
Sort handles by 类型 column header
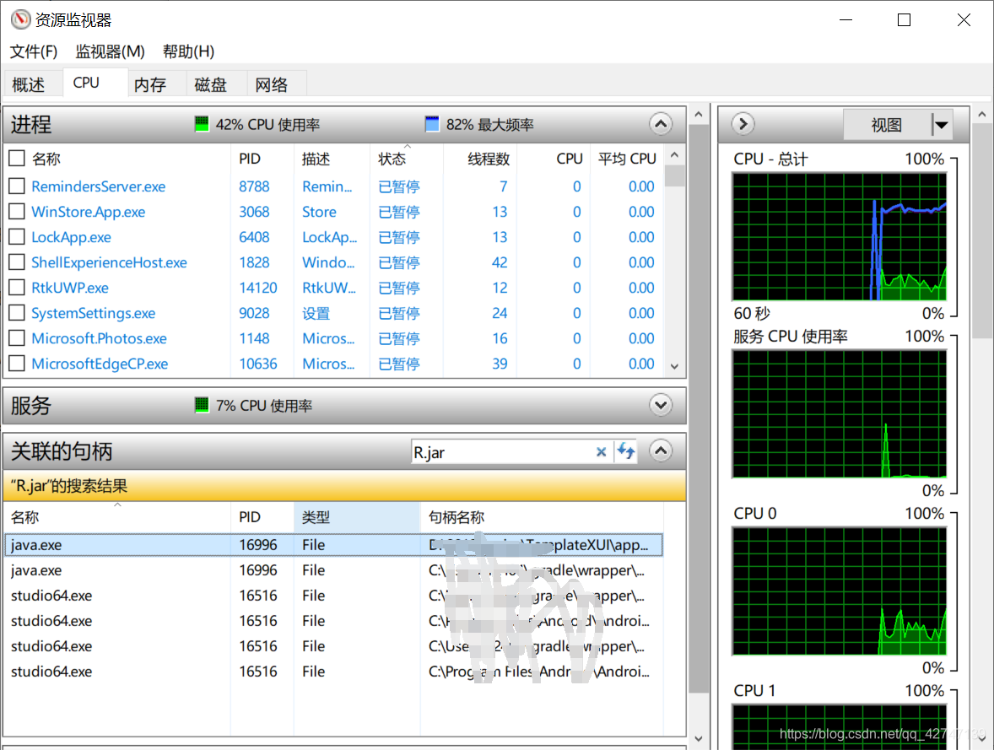[357, 516]
